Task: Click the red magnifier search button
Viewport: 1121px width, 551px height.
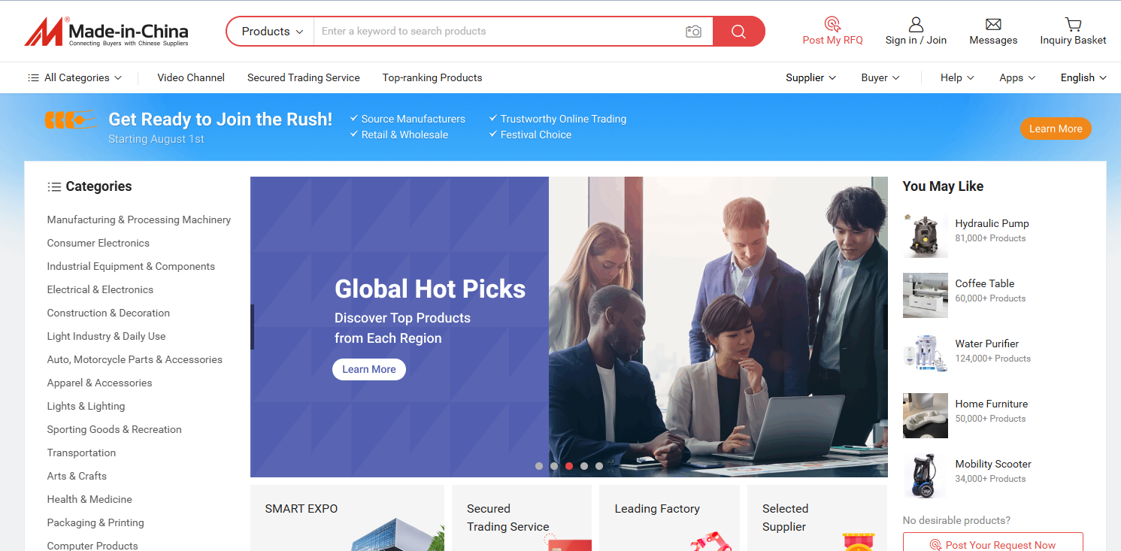Action: pos(738,32)
